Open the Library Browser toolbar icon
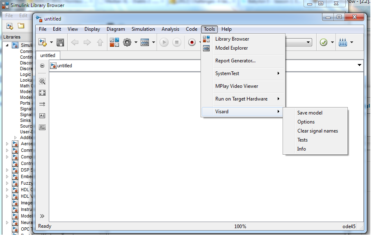The height and width of the screenshot is (238, 379). click(114, 42)
